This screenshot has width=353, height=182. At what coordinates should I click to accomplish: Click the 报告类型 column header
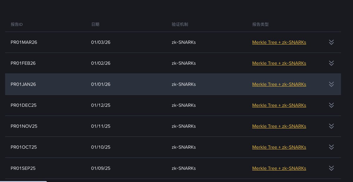point(260,24)
